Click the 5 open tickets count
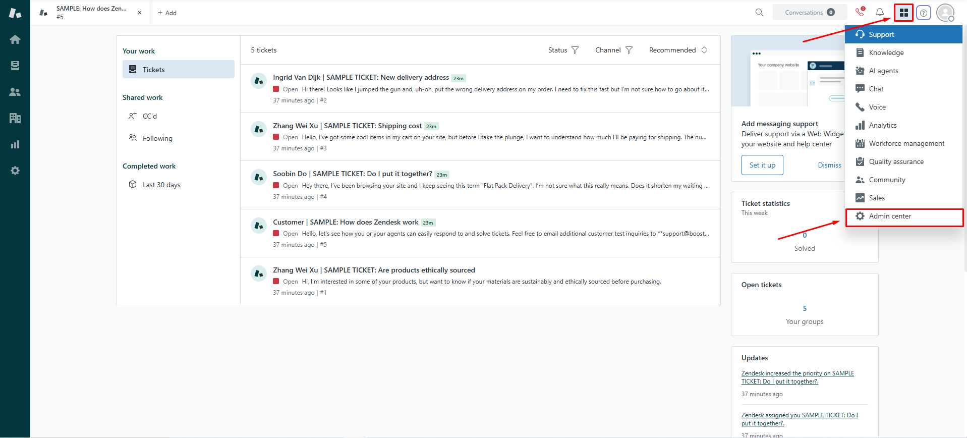The image size is (967, 438). coord(805,308)
